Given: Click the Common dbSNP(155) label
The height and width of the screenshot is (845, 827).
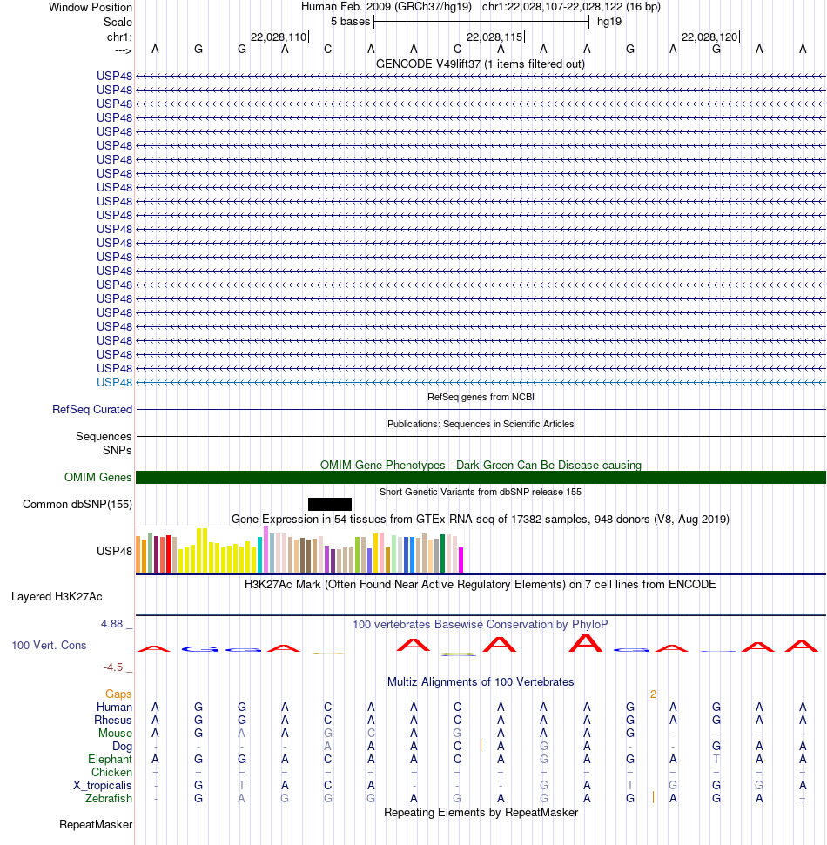Looking at the screenshot, I should (x=77, y=505).
